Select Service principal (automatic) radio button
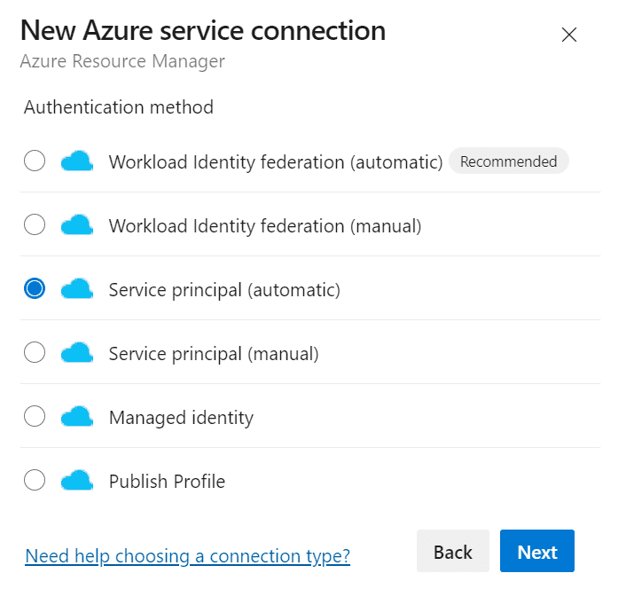The image size is (626, 589). [35, 288]
